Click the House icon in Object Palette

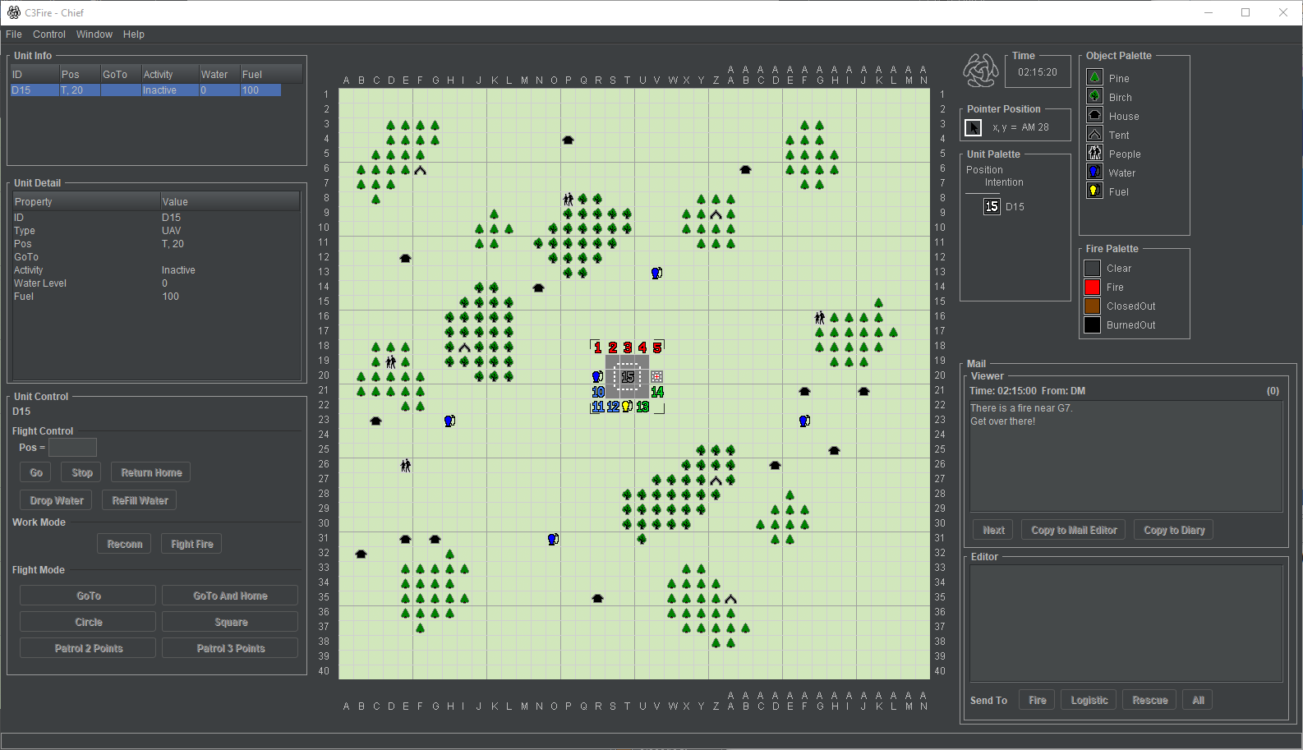click(1094, 115)
